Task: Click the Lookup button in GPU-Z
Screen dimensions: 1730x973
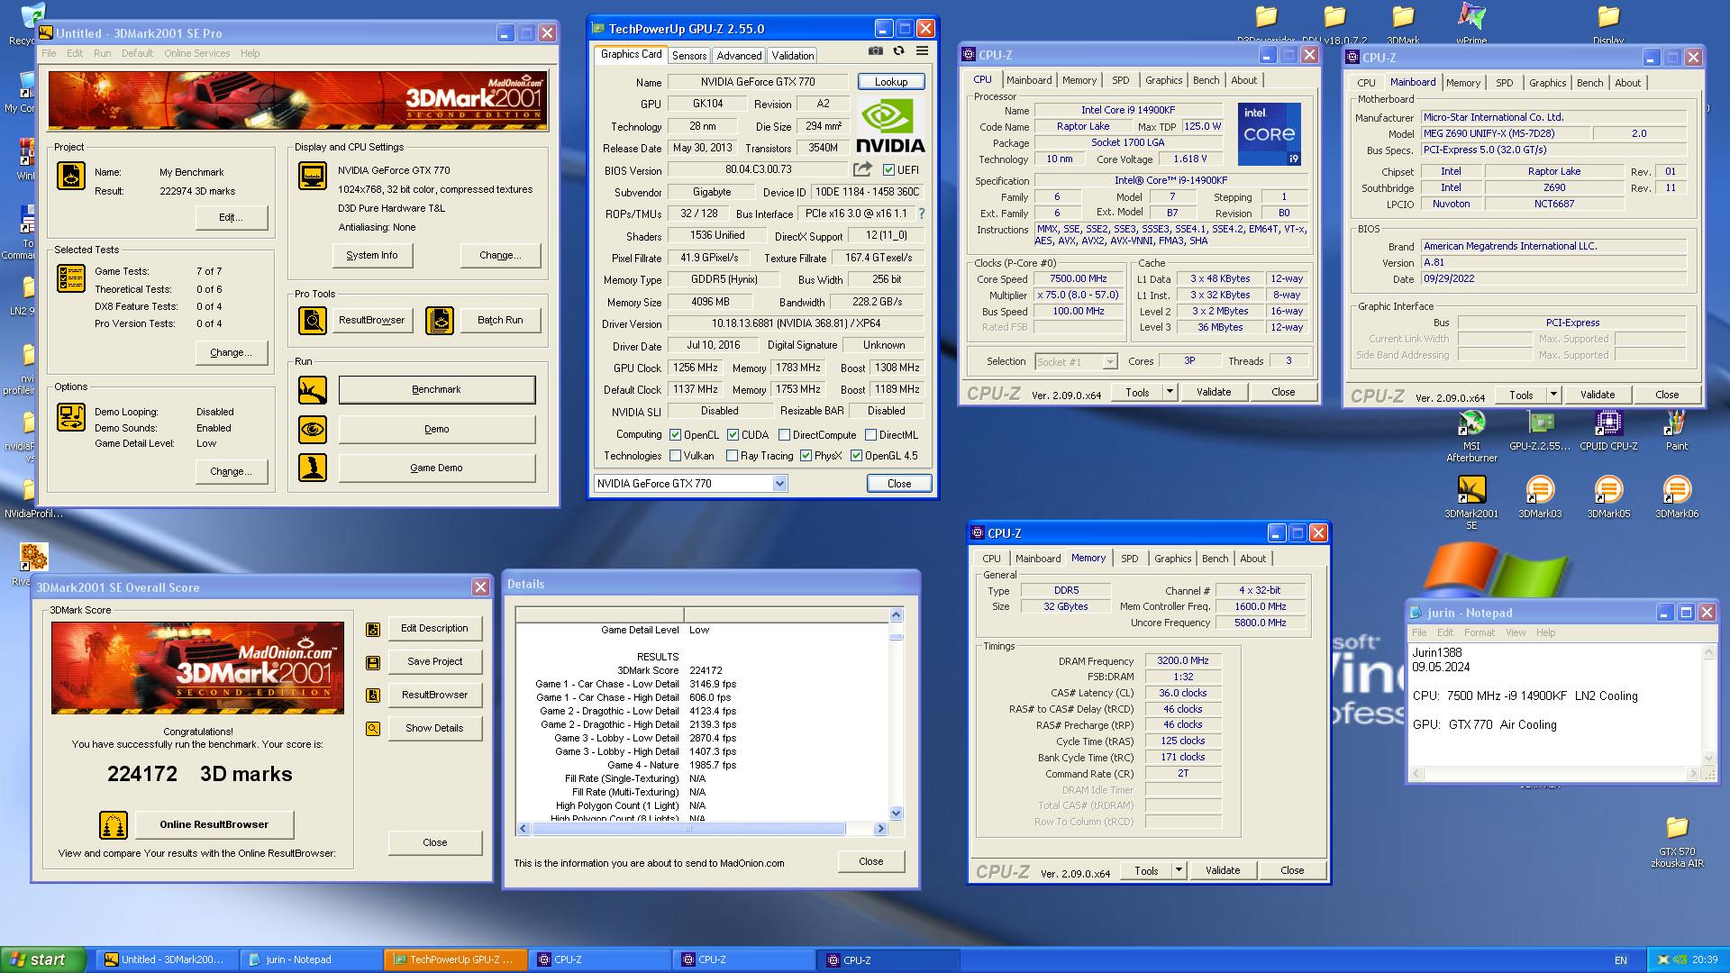Action: click(x=891, y=82)
